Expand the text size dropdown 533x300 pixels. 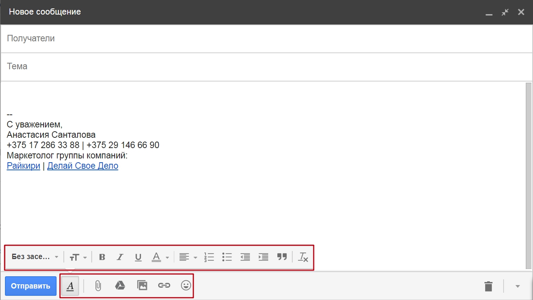click(x=78, y=257)
